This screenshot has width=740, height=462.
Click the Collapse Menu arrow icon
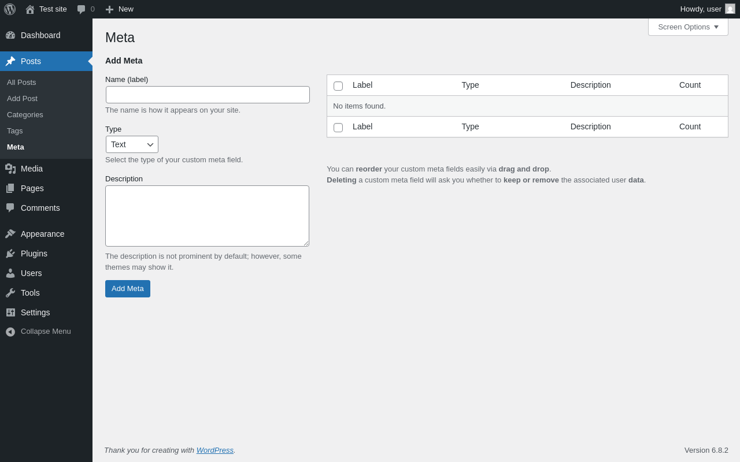[10, 332]
